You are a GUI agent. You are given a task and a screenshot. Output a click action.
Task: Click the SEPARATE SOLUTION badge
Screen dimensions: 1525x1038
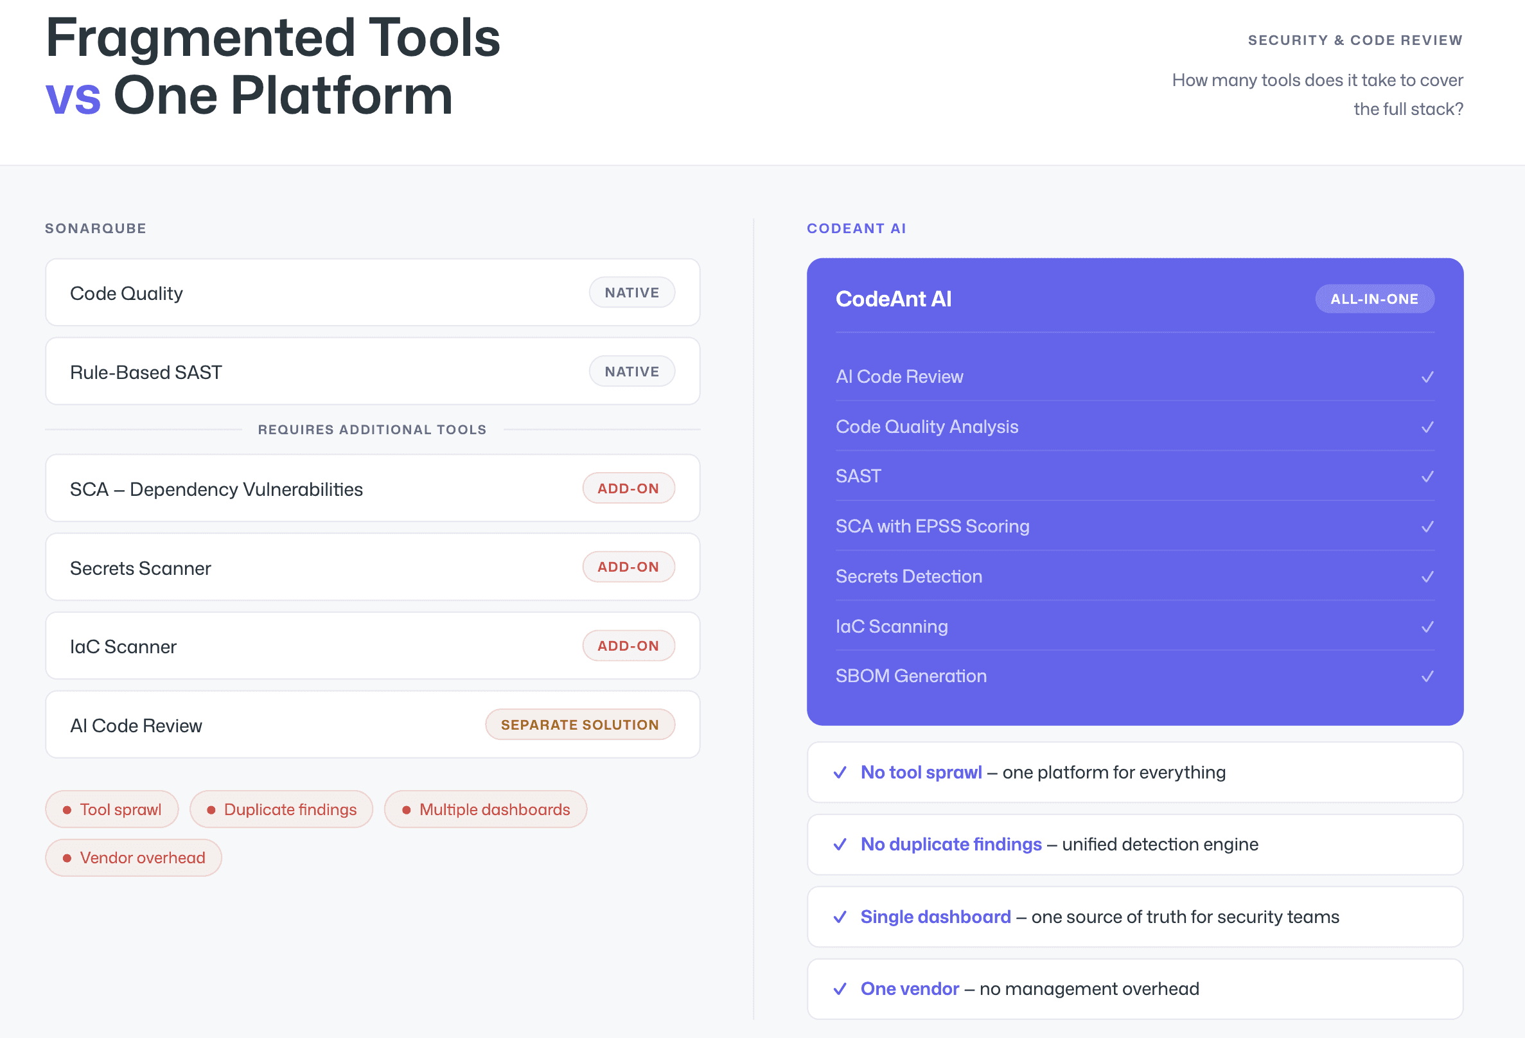[579, 725]
